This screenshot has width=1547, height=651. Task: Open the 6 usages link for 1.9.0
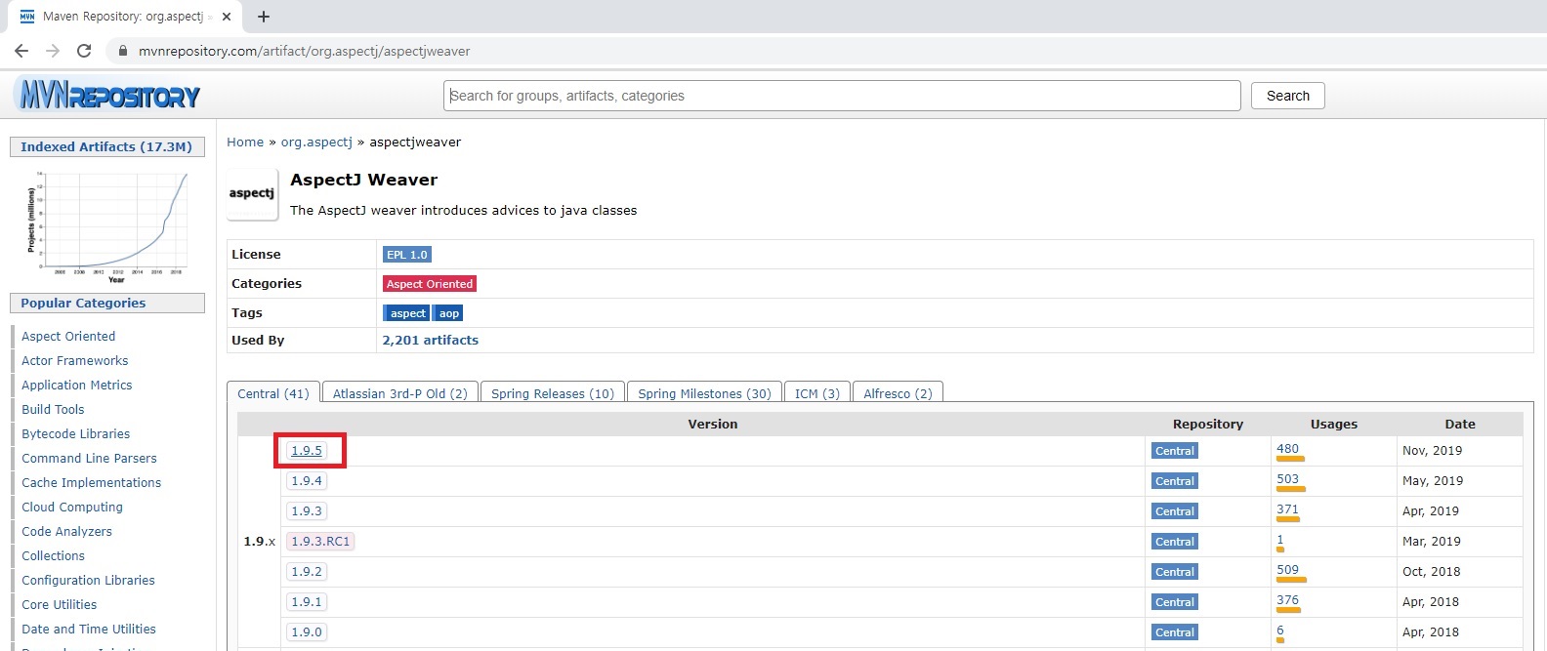(1280, 631)
